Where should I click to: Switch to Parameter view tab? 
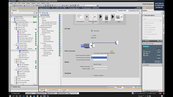(134, 11)
